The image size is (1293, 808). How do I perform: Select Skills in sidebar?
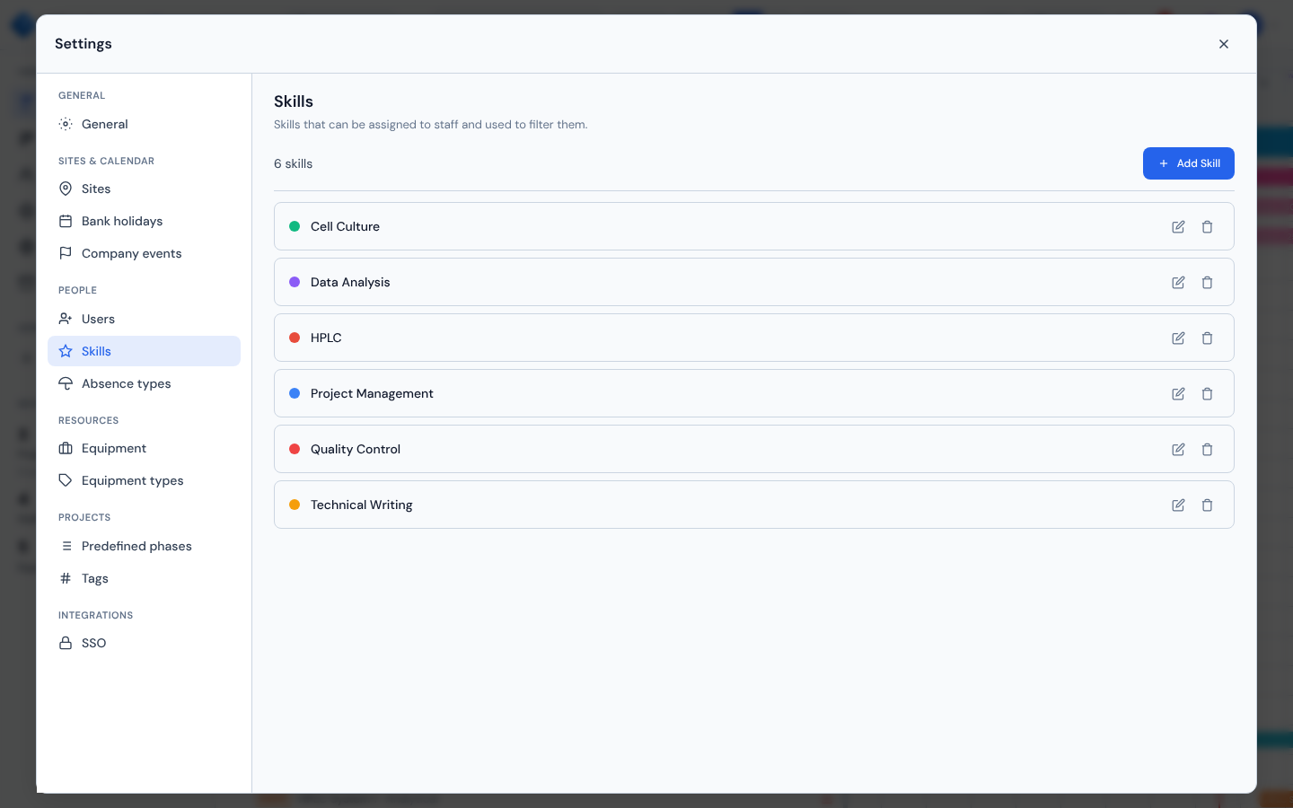pyautogui.click(x=144, y=351)
